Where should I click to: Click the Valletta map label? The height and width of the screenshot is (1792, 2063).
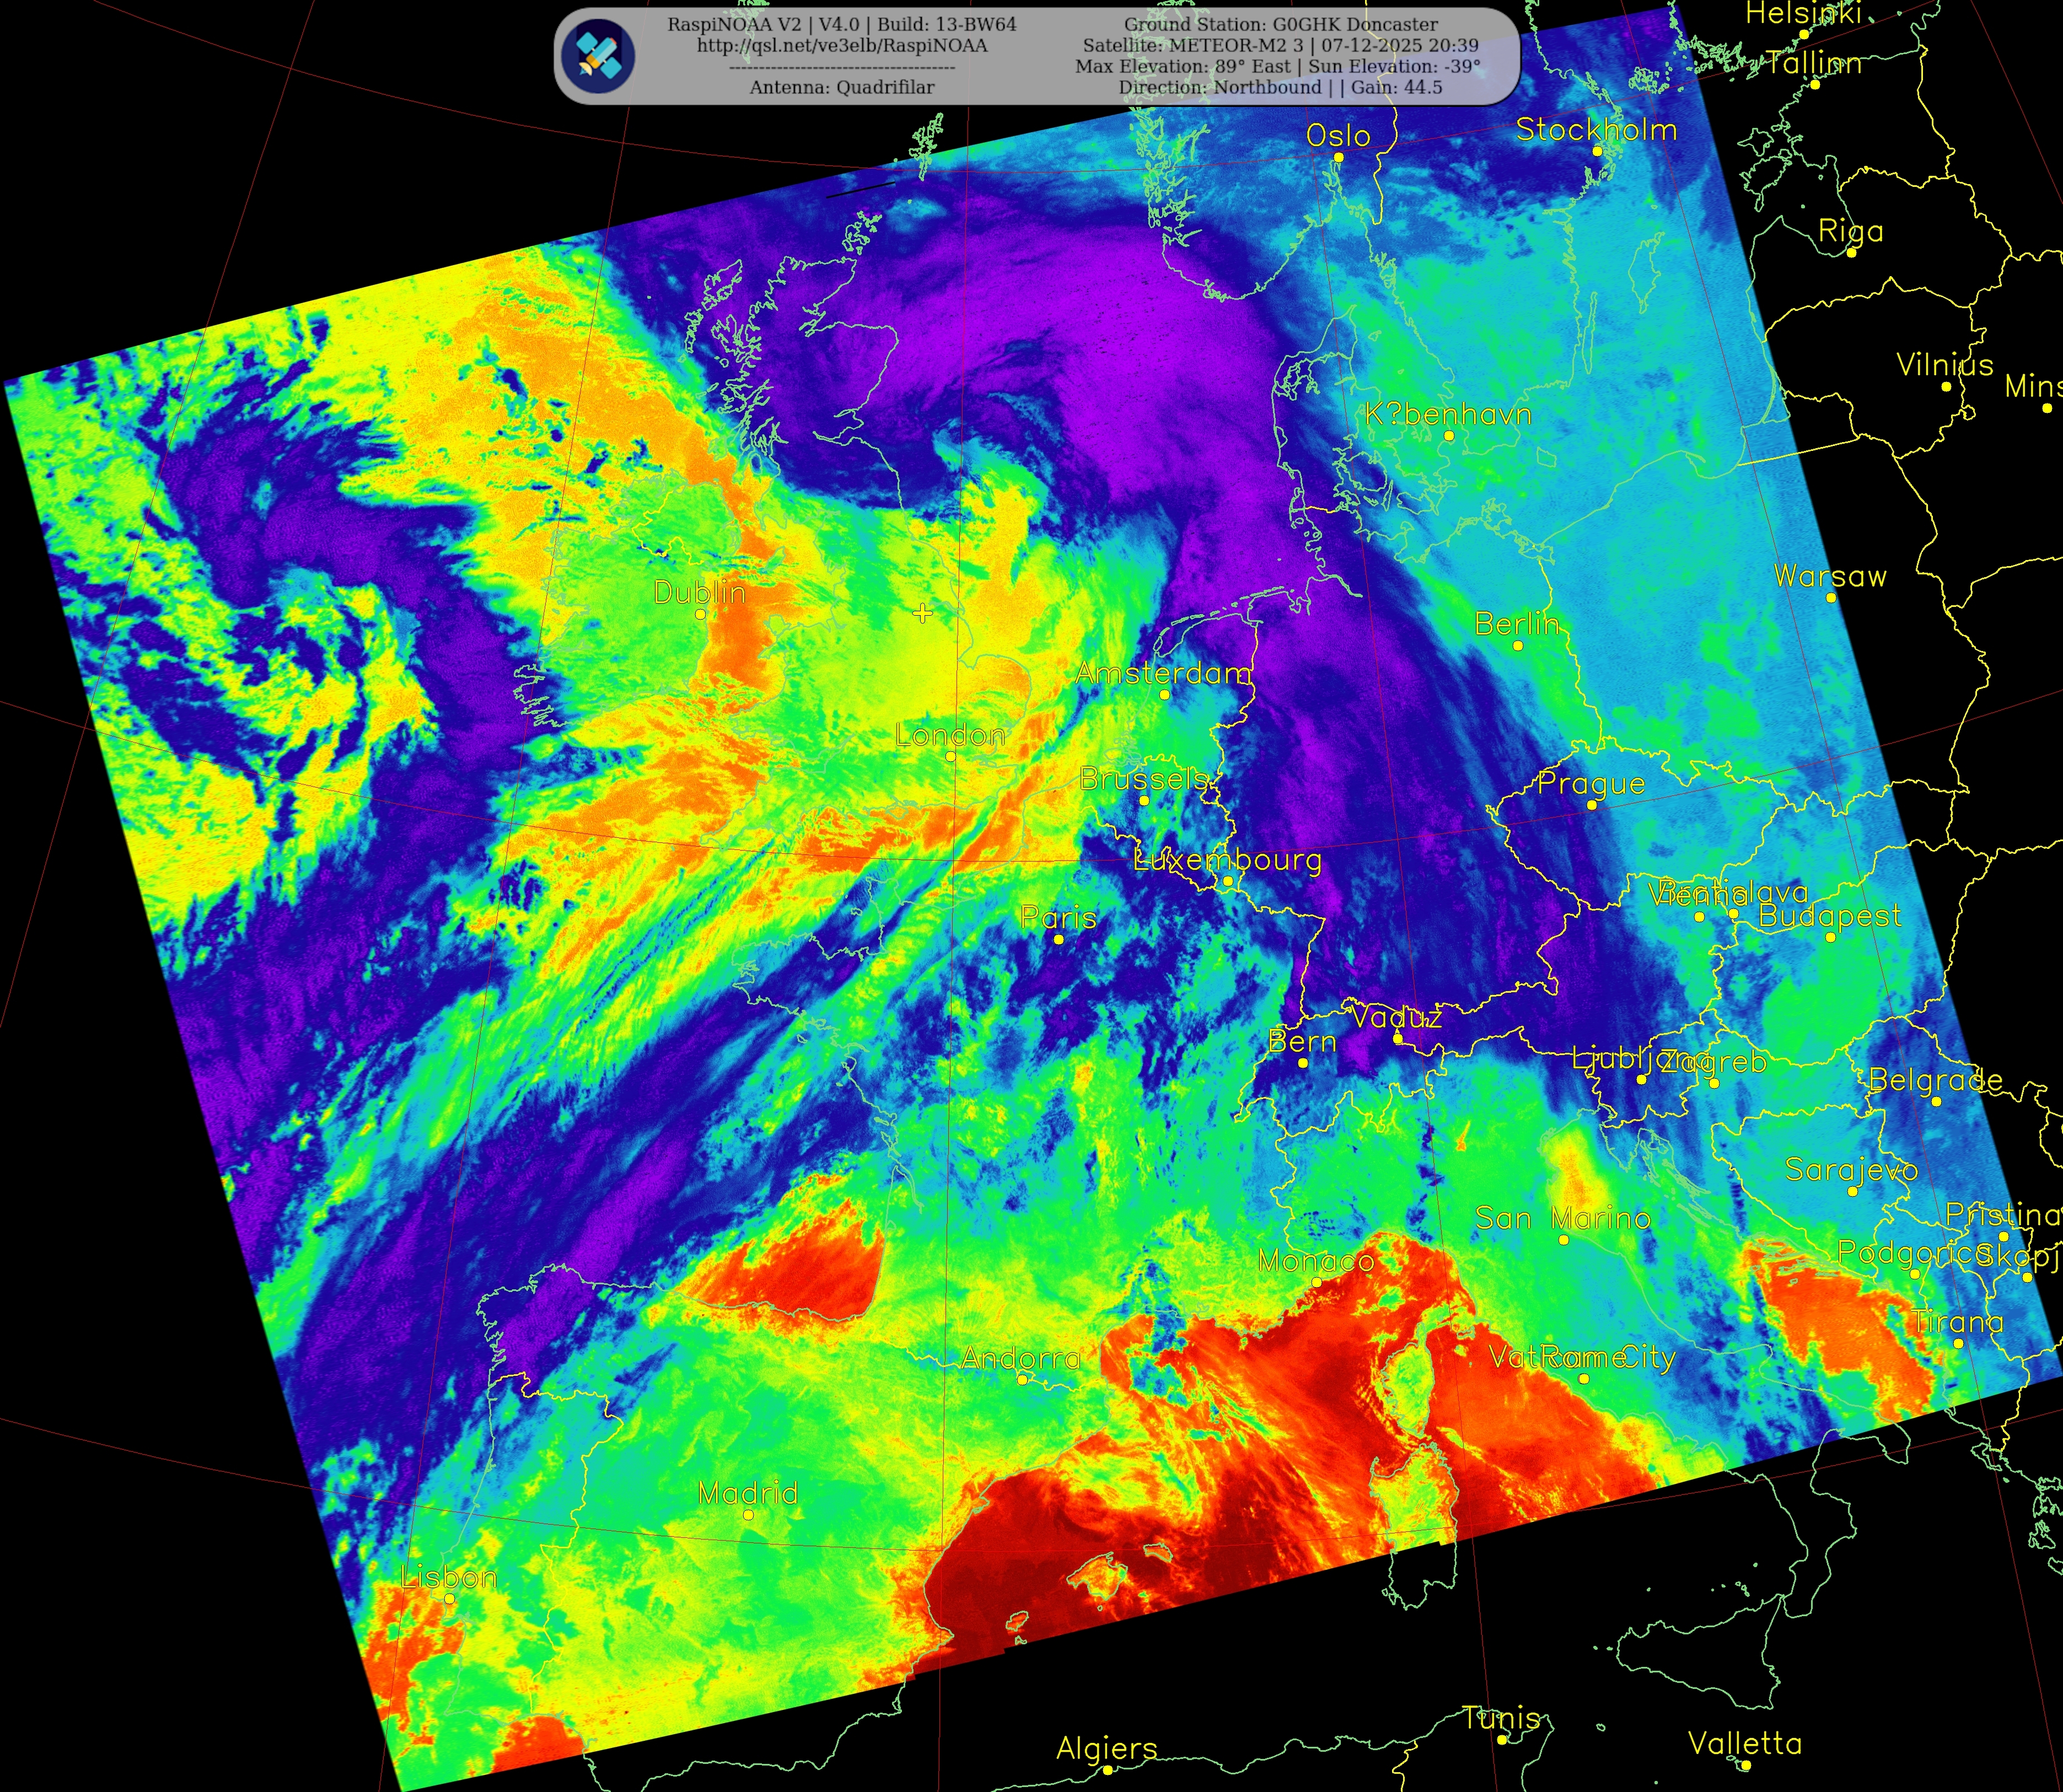[x=1745, y=1744]
